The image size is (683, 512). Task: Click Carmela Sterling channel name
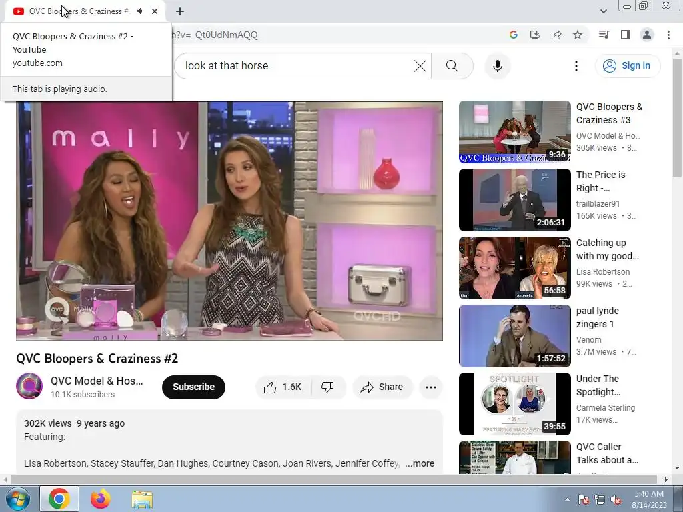(x=606, y=408)
